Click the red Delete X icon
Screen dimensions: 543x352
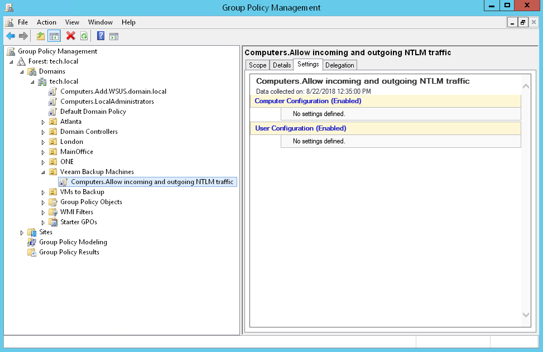tap(71, 36)
